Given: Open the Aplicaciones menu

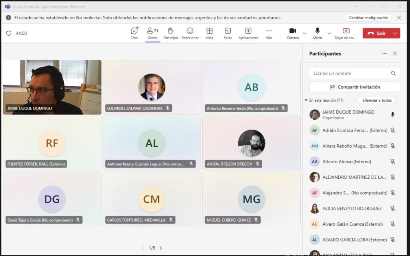Looking at the screenshot, I should click(248, 34).
